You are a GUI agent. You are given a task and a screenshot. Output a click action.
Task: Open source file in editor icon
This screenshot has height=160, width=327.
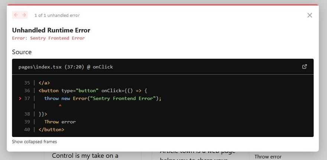tap(304, 66)
